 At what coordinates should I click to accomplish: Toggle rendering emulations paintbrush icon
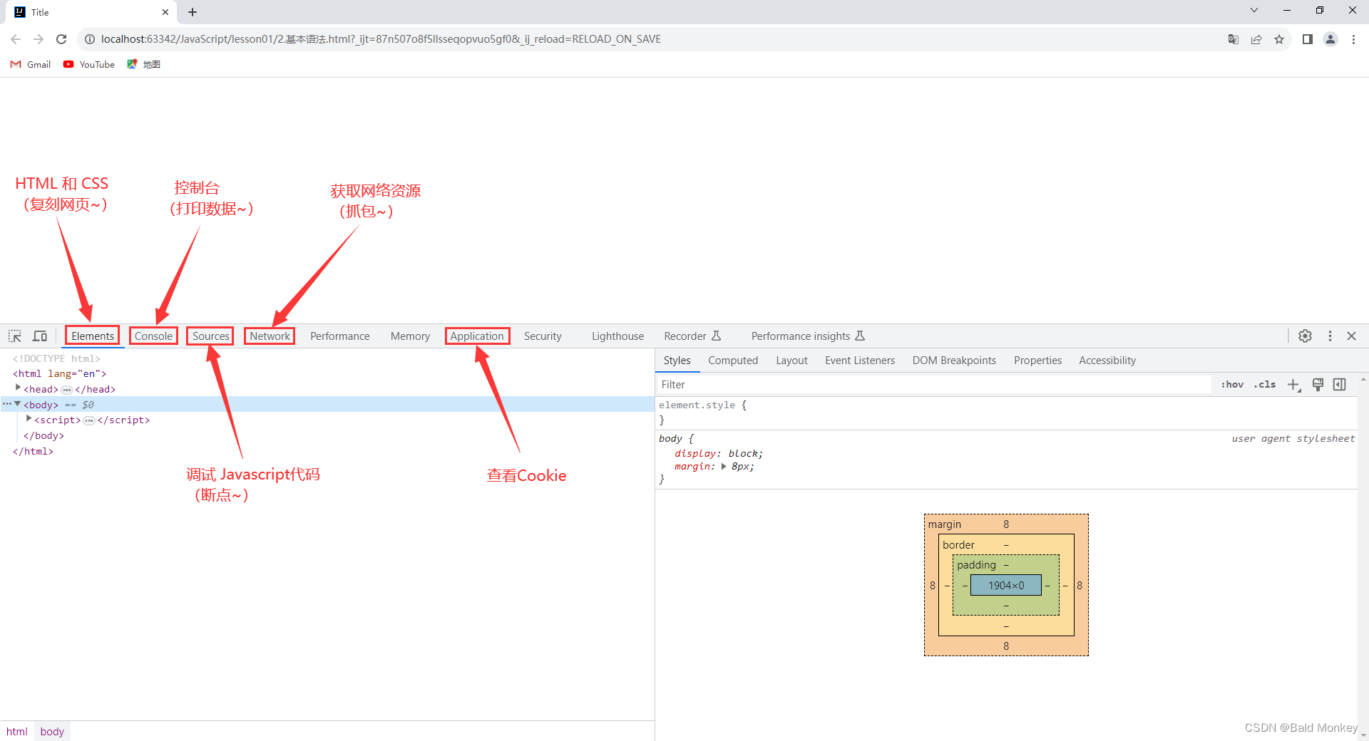tap(1318, 385)
